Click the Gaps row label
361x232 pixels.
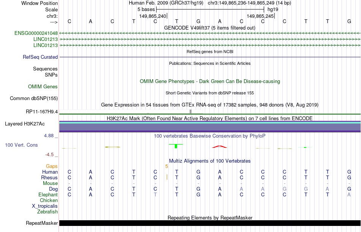pos(52,166)
